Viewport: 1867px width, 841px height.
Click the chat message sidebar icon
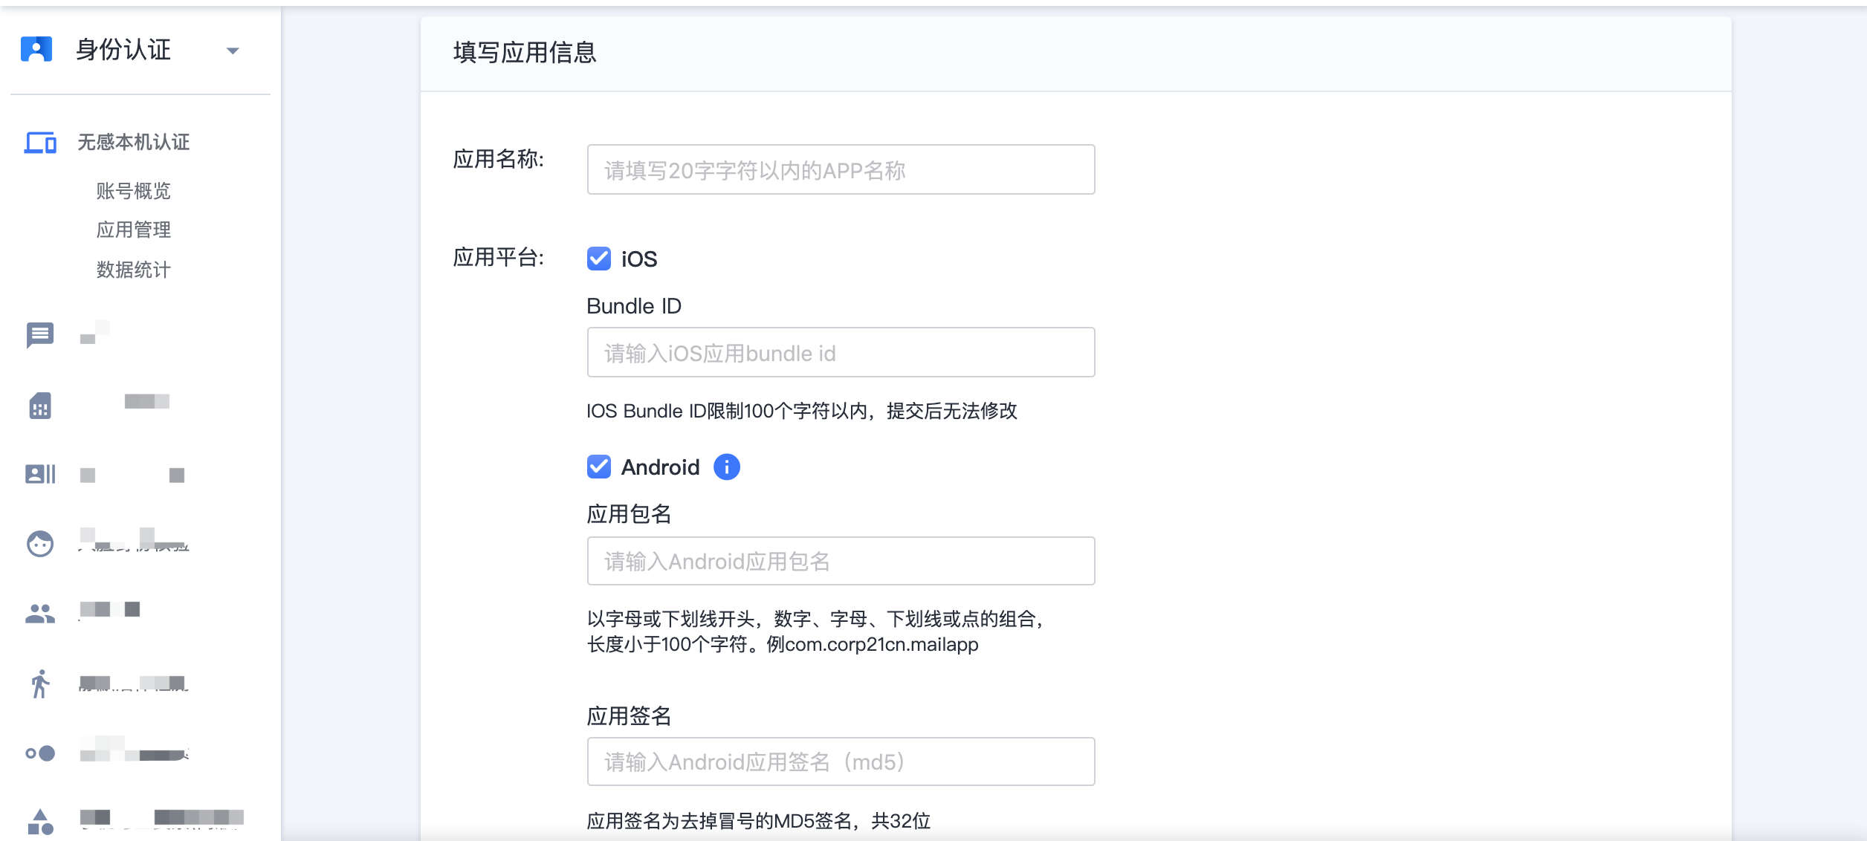pos(40,335)
